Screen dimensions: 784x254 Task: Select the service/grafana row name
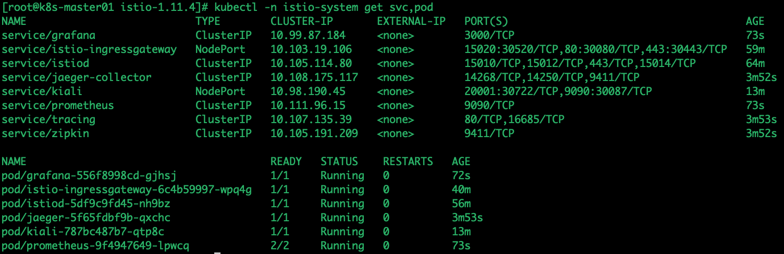point(48,35)
